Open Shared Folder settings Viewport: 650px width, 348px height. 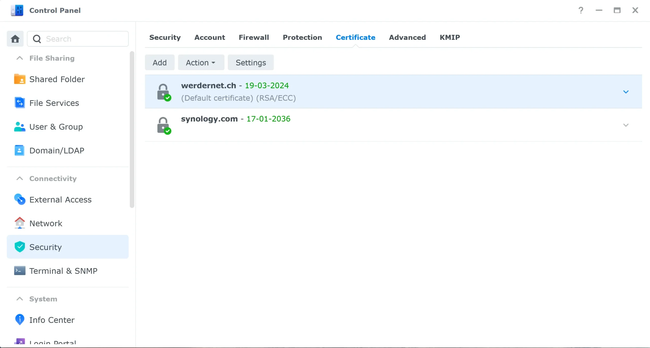(57, 79)
